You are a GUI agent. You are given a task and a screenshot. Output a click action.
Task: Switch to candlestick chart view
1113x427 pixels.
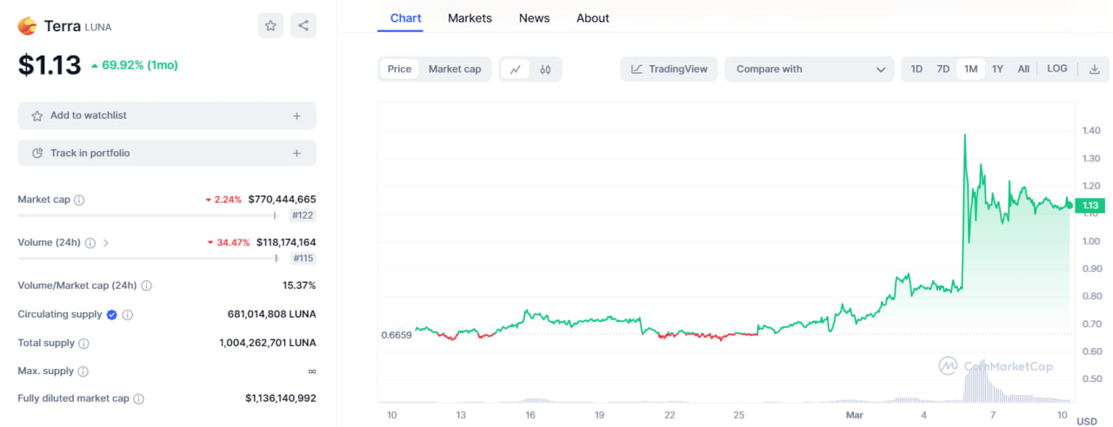pos(545,69)
